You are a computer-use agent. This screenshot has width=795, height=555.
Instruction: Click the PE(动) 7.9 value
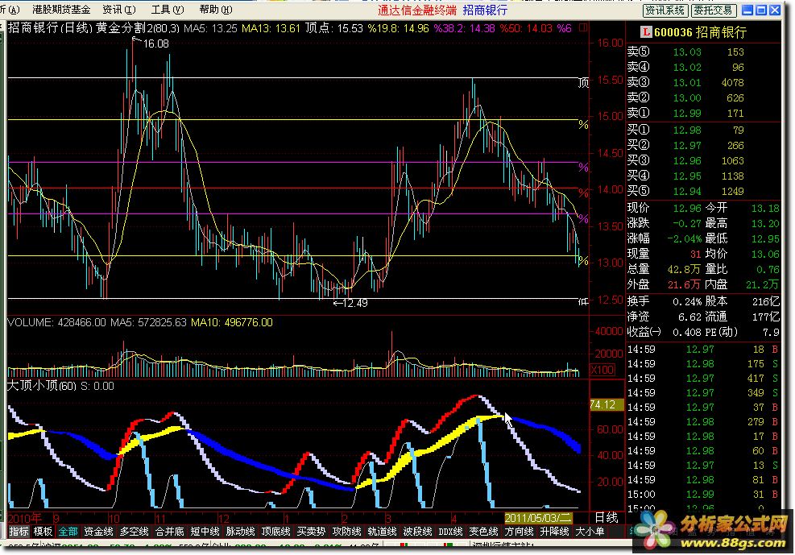(x=771, y=333)
